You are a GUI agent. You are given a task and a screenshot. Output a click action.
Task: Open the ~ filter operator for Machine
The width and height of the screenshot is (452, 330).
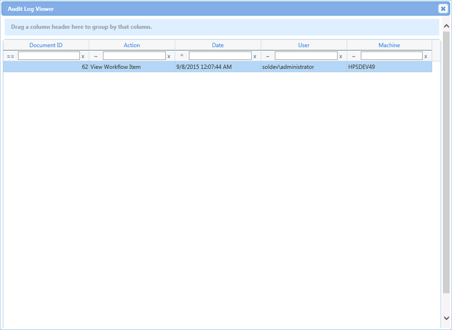click(x=354, y=57)
